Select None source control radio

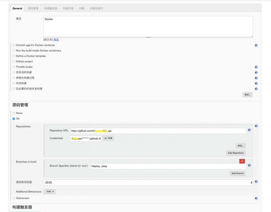pos(14,113)
